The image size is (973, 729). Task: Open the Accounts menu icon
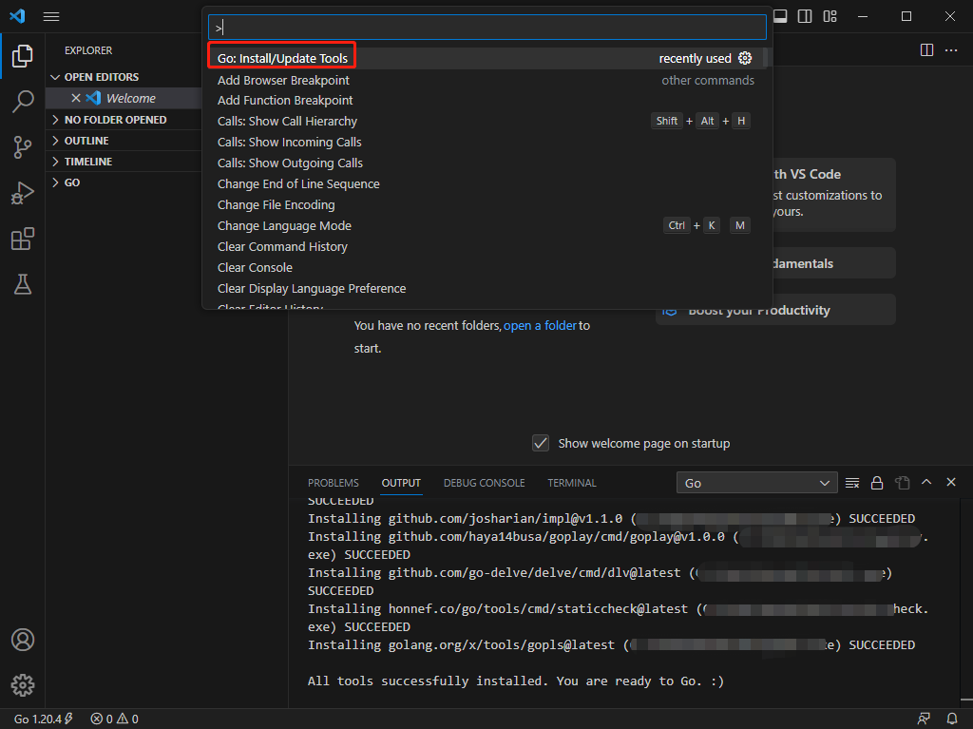pos(23,640)
